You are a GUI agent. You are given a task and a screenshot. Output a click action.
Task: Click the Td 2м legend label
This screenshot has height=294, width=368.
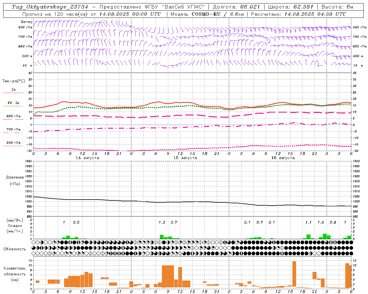pyautogui.click(x=14, y=103)
